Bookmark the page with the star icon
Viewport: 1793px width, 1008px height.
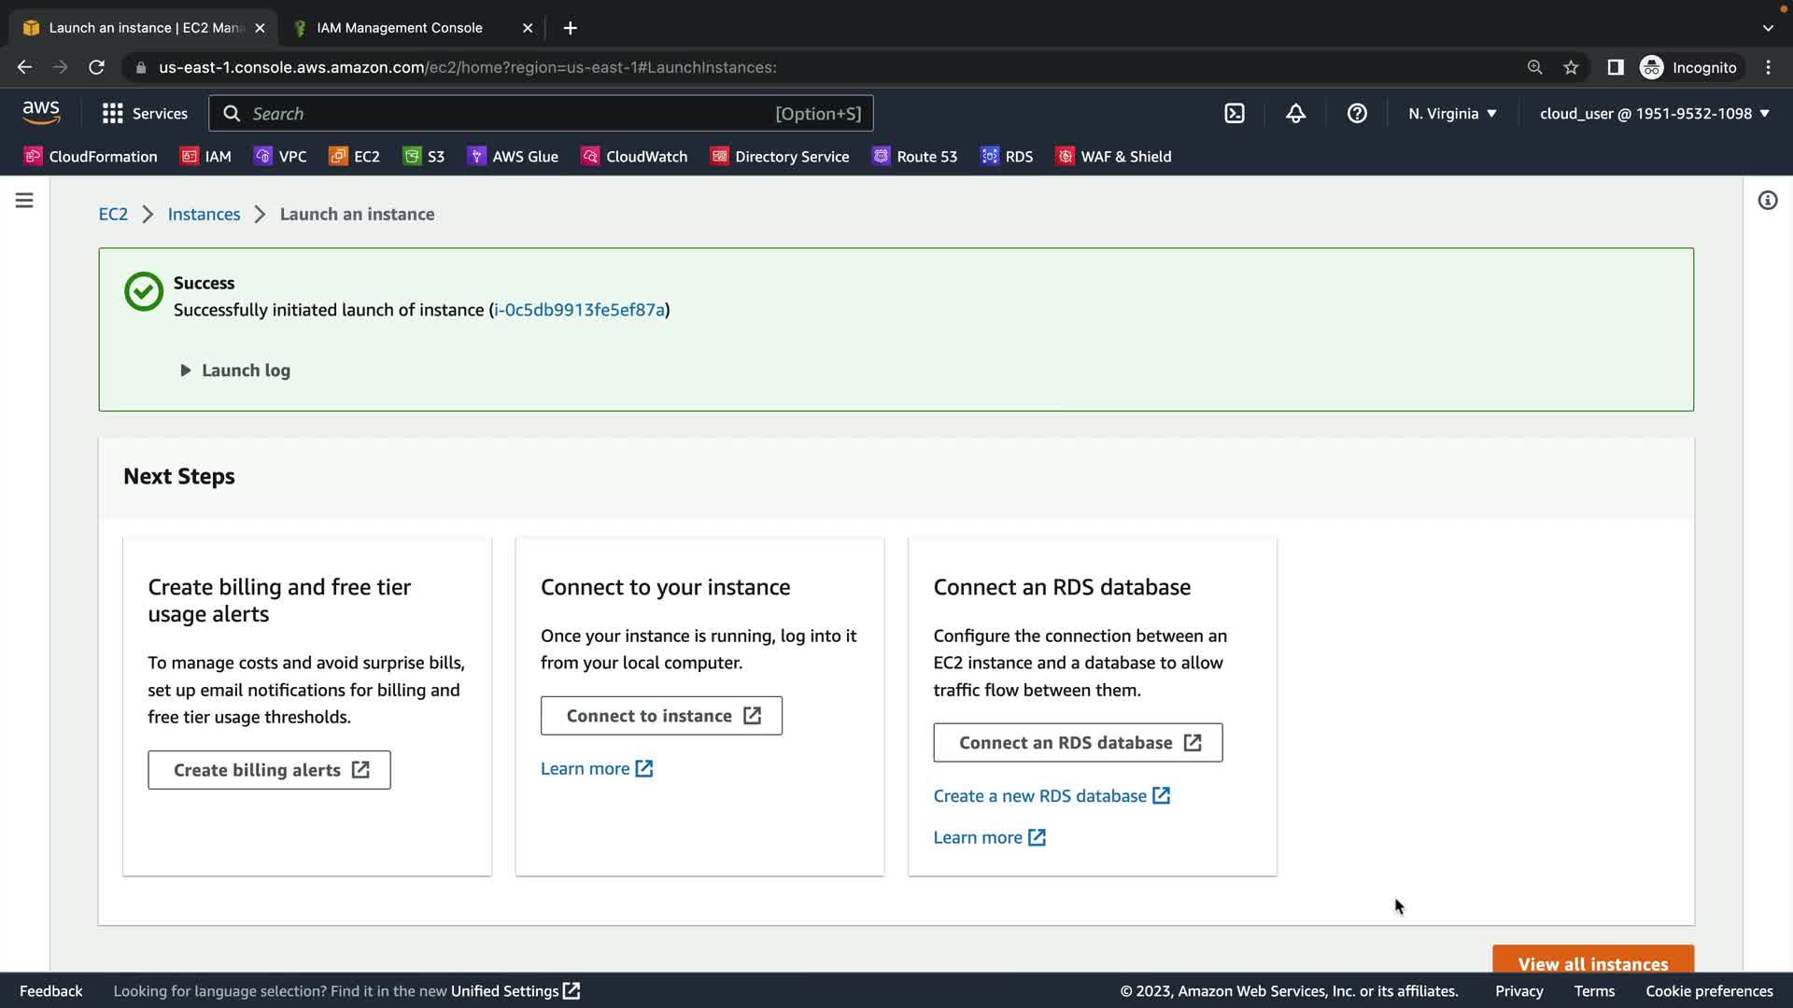[x=1571, y=67]
